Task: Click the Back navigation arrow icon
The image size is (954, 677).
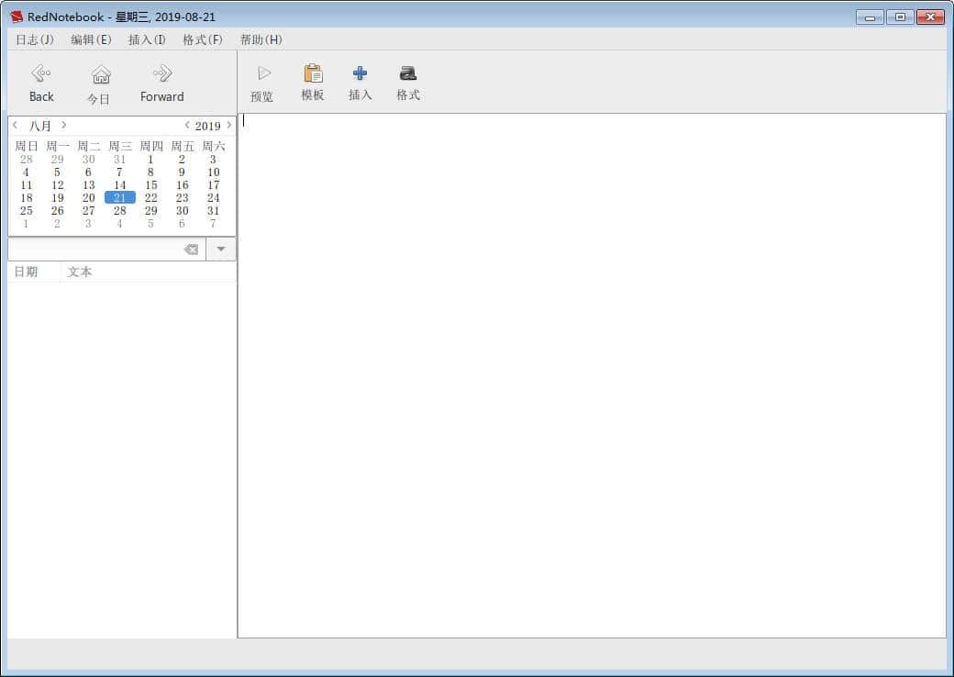Action: pos(41,73)
